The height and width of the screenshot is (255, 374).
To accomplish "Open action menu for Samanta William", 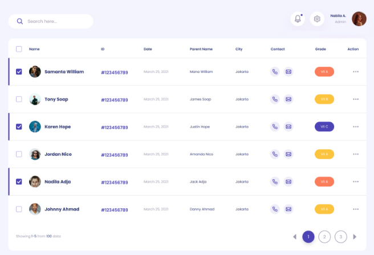I will [x=356, y=72].
